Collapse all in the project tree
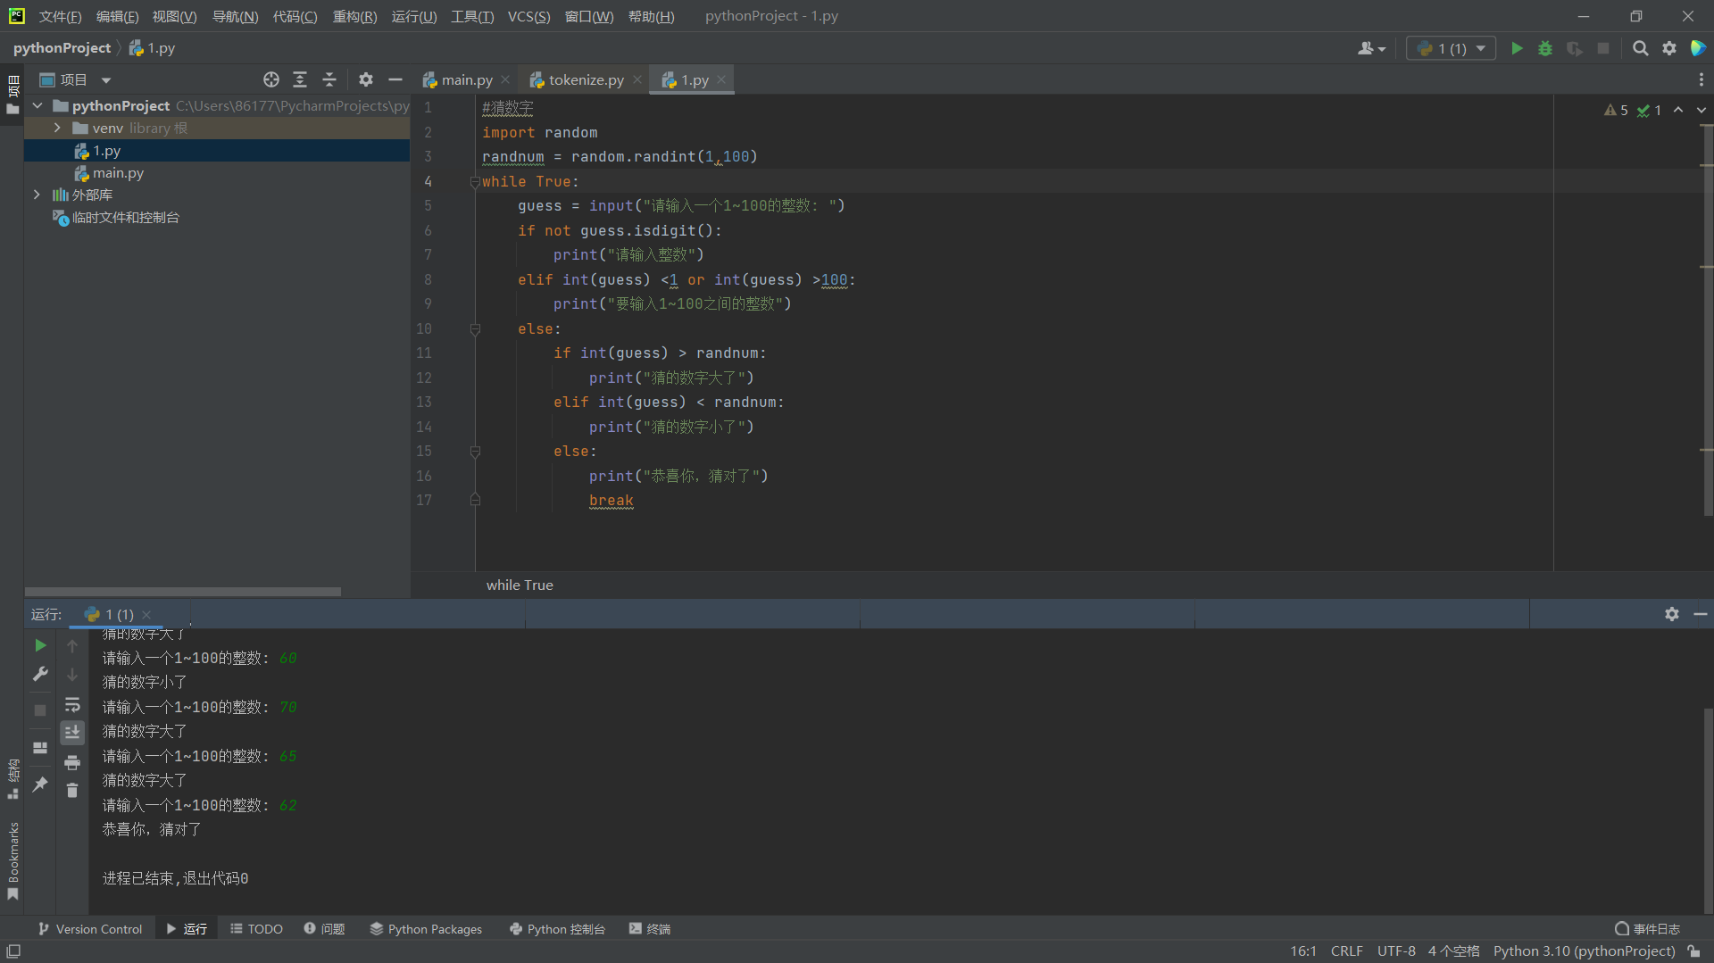Image resolution: width=1714 pixels, height=963 pixels. pos(329,79)
